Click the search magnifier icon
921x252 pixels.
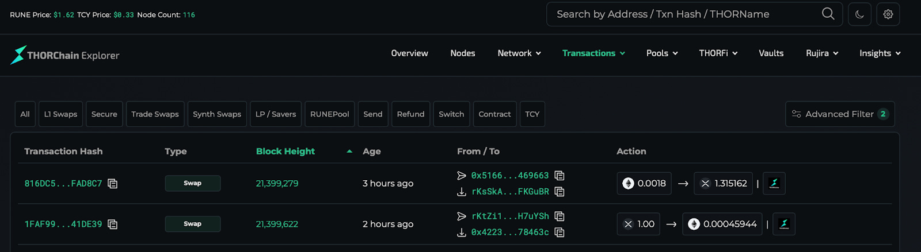pos(828,14)
